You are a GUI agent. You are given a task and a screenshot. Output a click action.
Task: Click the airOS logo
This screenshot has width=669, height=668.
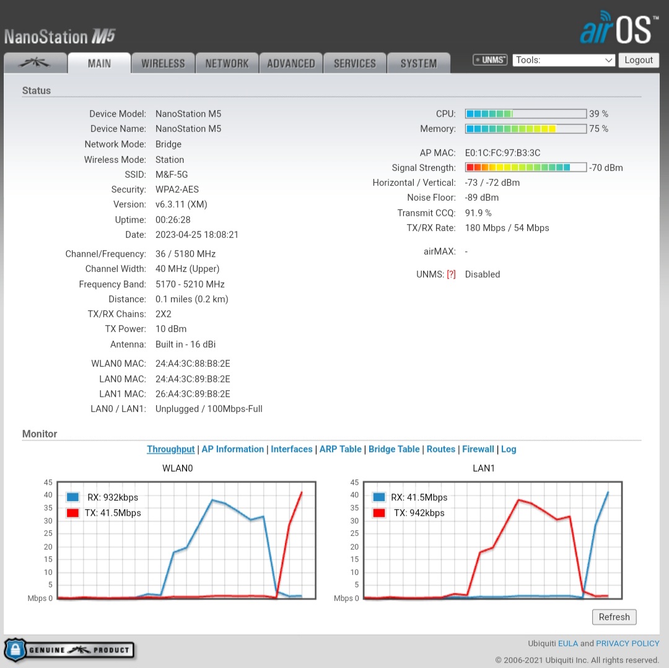619,28
